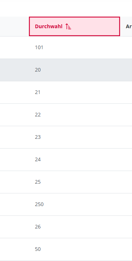Click the Durchwahl header label text
The height and width of the screenshot is (261, 132).
coord(48,26)
